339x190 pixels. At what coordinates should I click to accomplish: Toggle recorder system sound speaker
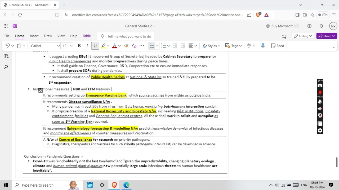click(x=320, y=108)
